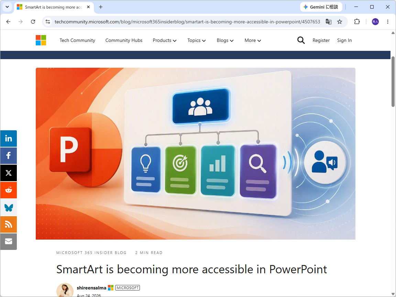The width and height of the screenshot is (396, 297).
Task: Share the article on Bluesky
Action: [x=8, y=207]
